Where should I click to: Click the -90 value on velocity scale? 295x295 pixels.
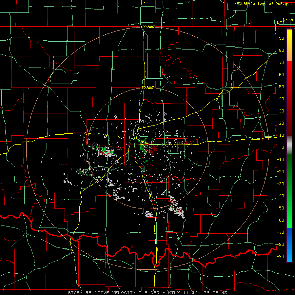click(280, 257)
